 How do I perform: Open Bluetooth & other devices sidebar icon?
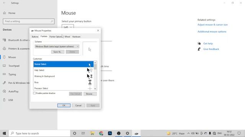pos(4,40)
